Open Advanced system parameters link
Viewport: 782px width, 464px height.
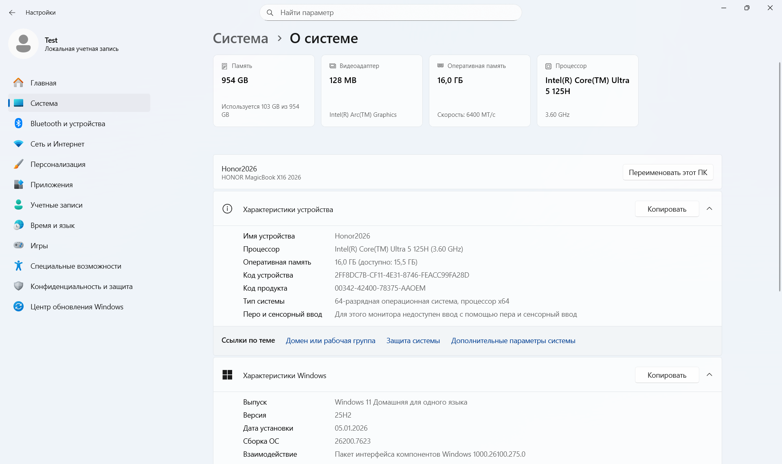(x=513, y=341)
